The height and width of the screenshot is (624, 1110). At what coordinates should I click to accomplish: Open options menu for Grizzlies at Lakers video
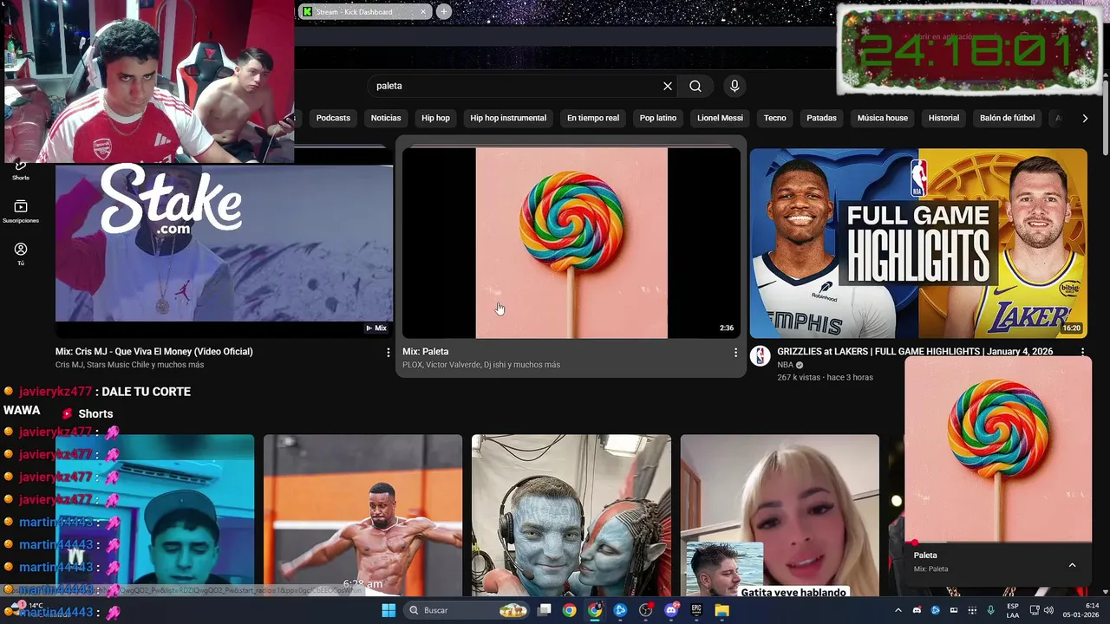(x=1082, y=352)
